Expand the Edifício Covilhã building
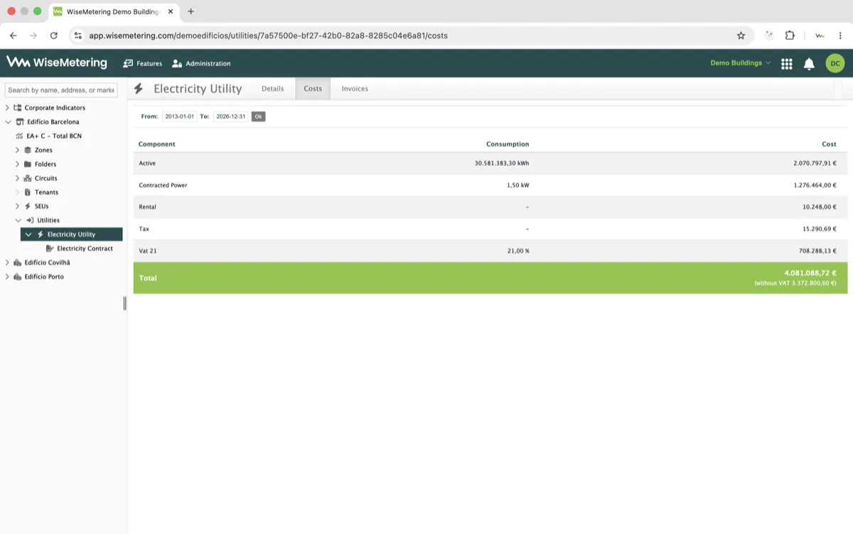This screenshot has height=534, width=853. (7, 263)
